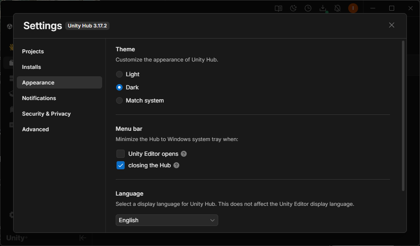This screenshot has height=246, width=420.
Task: Enable the Unity Editor opens checkbox
Action: (121, 154)
